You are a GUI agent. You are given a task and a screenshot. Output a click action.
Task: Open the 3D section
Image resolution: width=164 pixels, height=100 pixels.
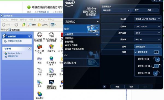click(x=81, y=55)
